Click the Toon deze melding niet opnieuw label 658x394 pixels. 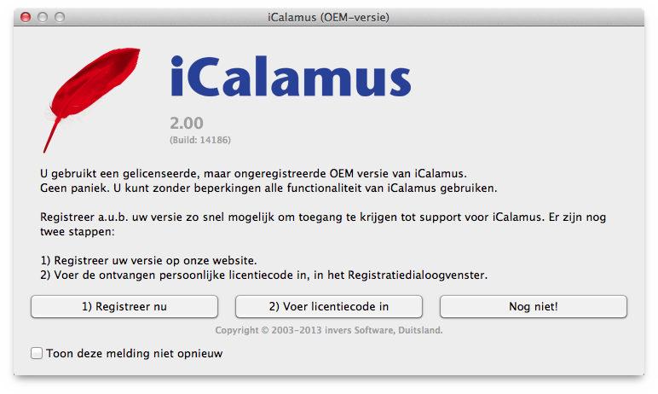tap(135, 354)
